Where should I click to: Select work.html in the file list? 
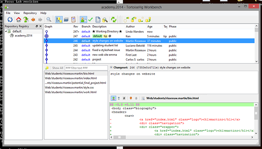[x=76, y=92]
